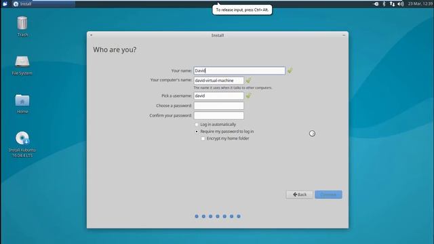
Task: Launch Install Xubuntu 16.04.4 LTS icon
Action: (22, 144)
